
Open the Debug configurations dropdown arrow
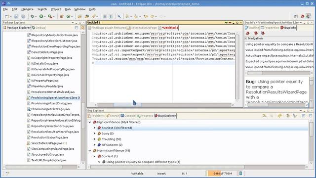click(36, 16)
